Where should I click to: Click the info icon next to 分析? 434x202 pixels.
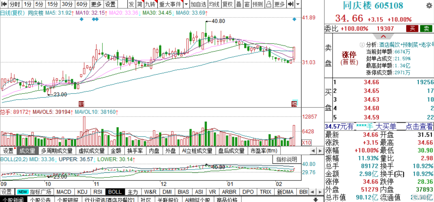362,45
